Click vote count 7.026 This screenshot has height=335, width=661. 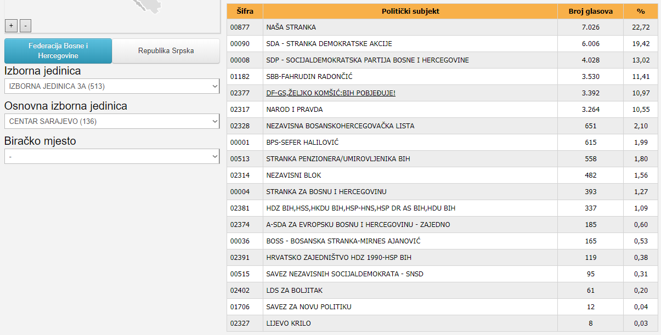pyautogui.click(x=591, y=27)
